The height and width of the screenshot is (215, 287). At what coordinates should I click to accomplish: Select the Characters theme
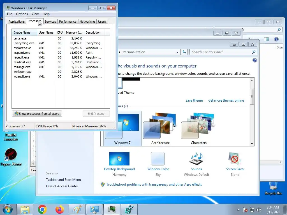(x=199, y=128)
